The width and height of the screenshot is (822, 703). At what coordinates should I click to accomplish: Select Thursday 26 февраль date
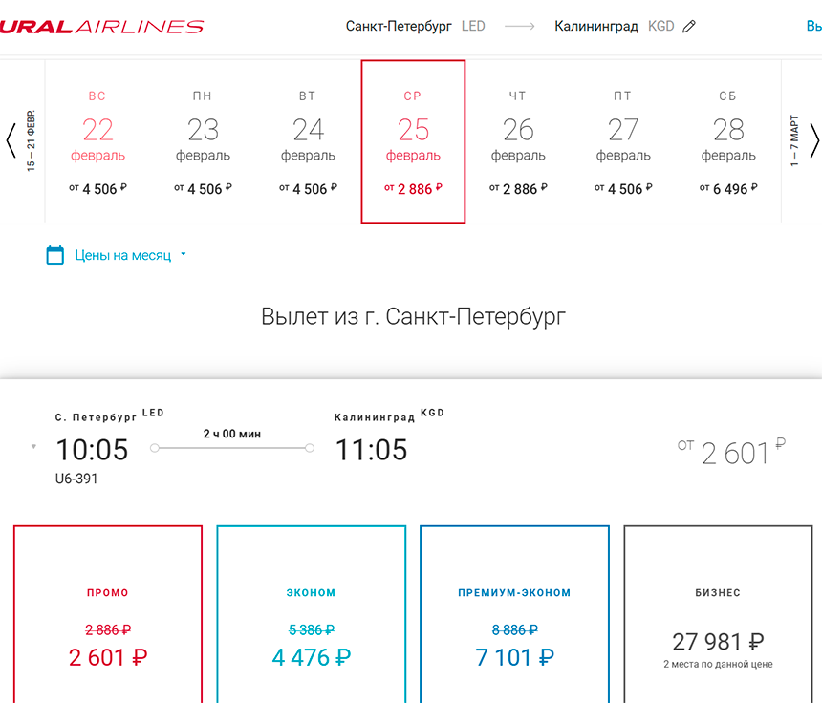pos(518,141)
